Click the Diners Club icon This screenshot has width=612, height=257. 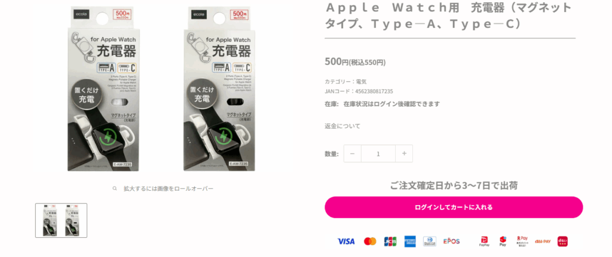tap(429, 241)
